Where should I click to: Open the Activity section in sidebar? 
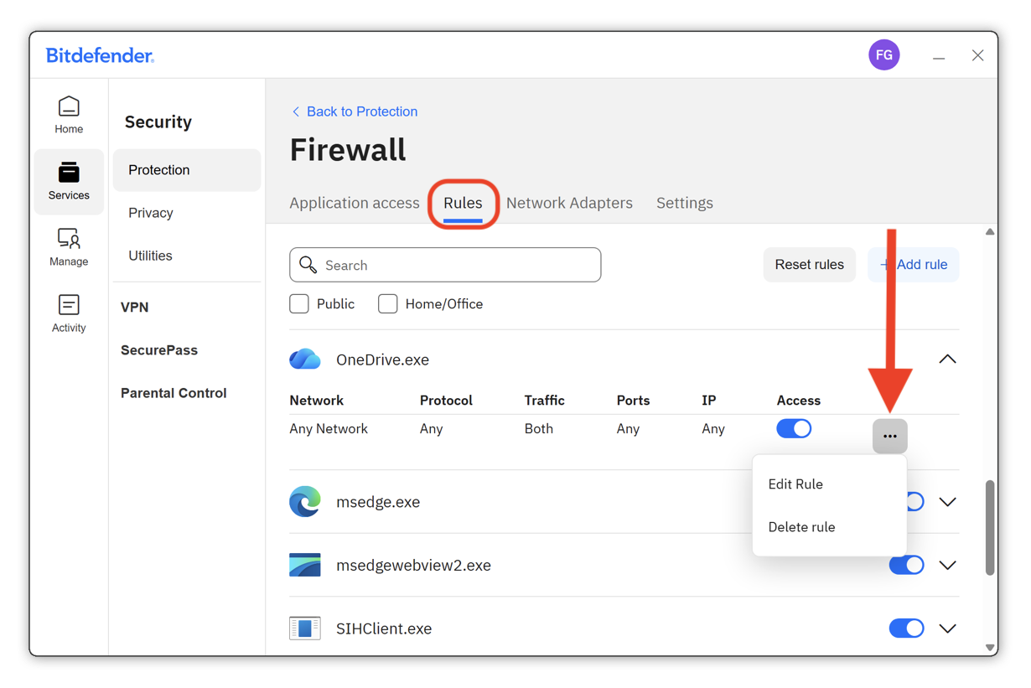pos(69,313)
